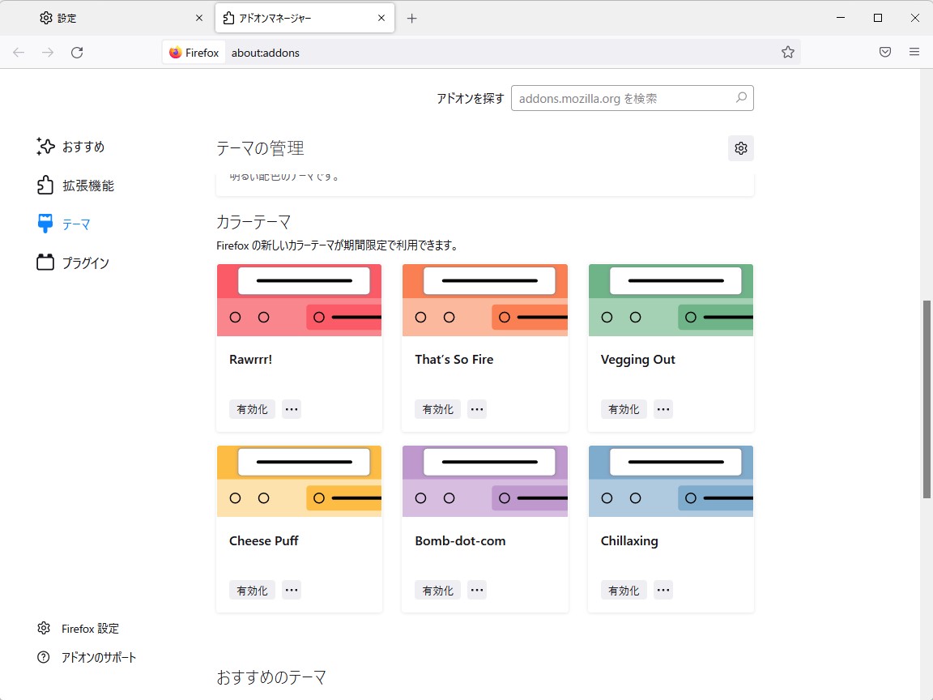Bookmark this page with the star icon
This screenshot has width=933, height=700.
788,52
